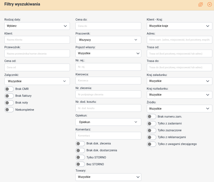Open the Rodzaj daty dropdown
The height and width of the screenshot is (182, 214).
click(37, 26)
